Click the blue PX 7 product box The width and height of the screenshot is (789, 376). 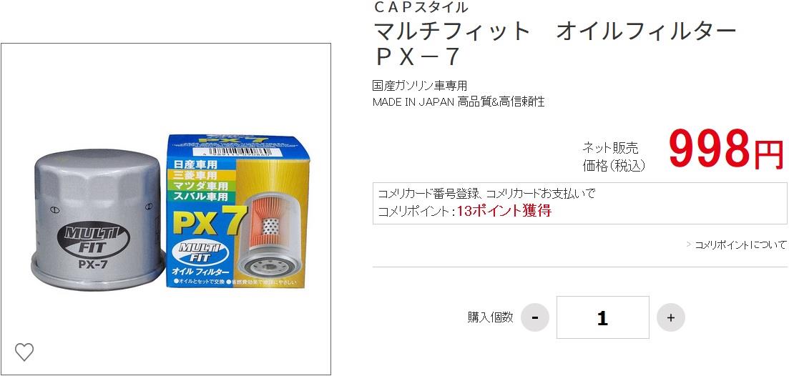(x=237, y=211)
